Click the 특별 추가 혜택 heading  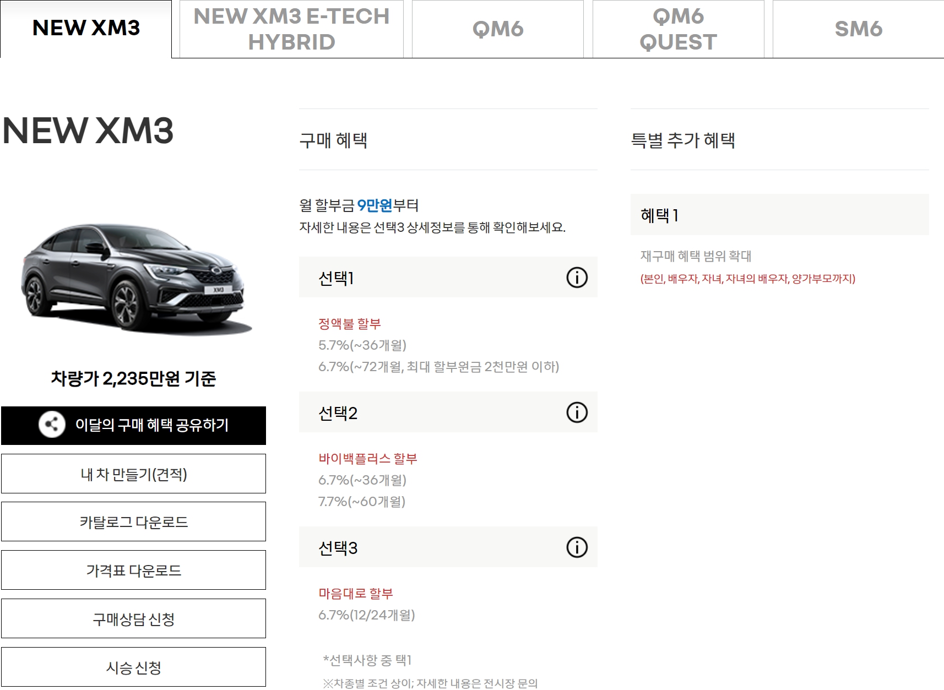coord(683,140)
